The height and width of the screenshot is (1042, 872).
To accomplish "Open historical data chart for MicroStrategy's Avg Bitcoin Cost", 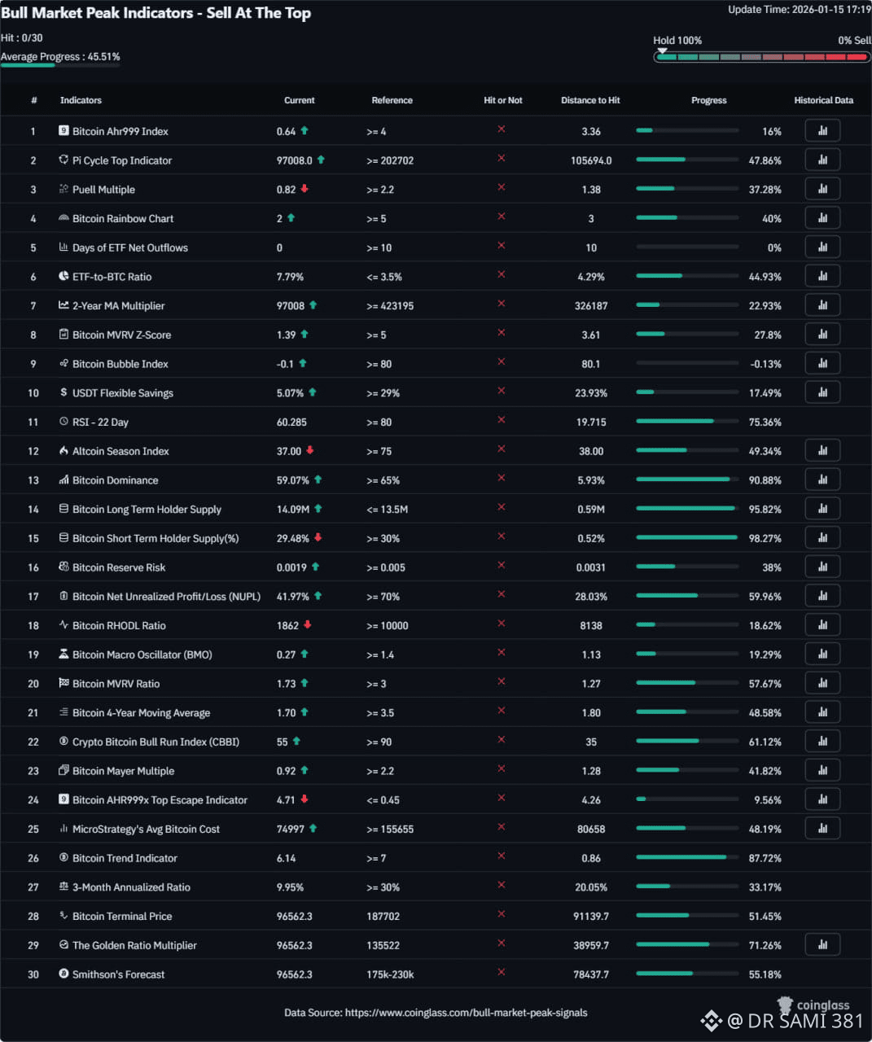I will (822, 828).
